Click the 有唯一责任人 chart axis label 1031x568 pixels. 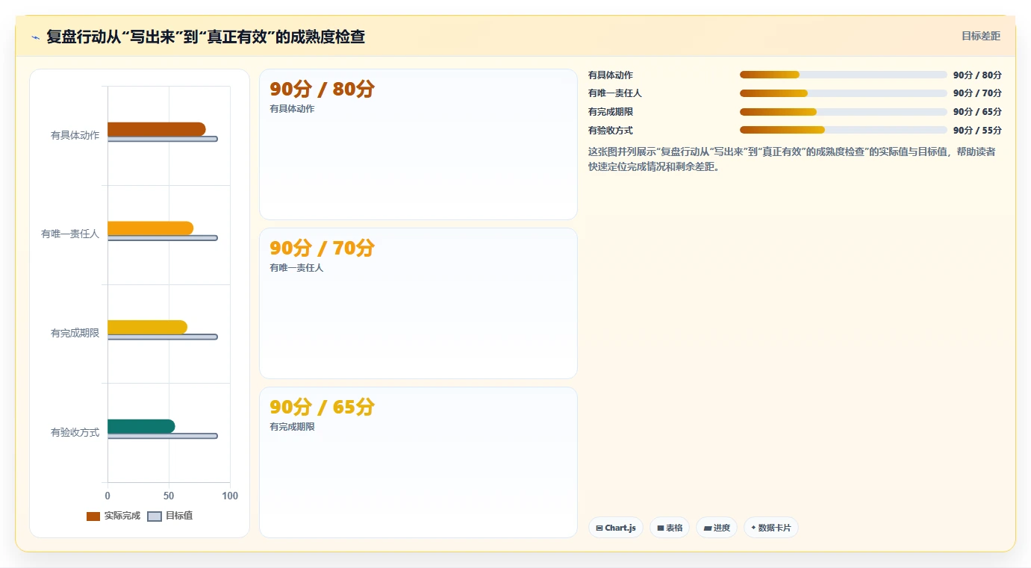70,234
